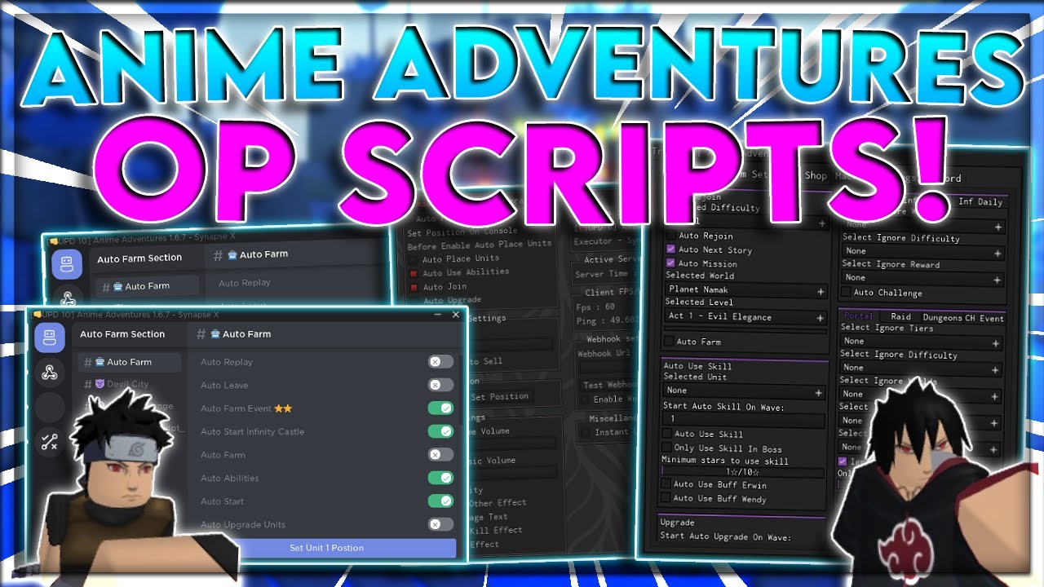
Task: Check the Auto Rejoin checkbox
Action: click(x=670, y=236)
